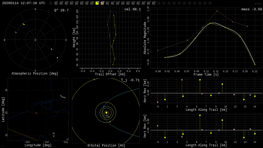Click station square labeled 08
Screen dimensions: 263x148
(92, 3)
